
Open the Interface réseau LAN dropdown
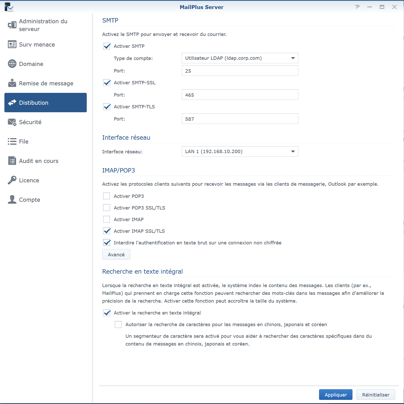[240, 152]
